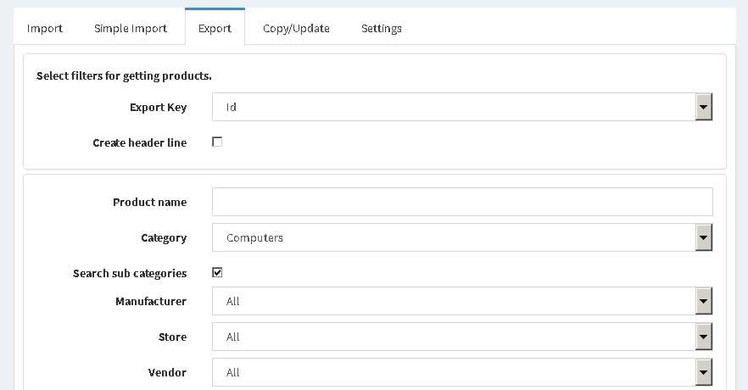The width and height of the screenshot is (748, 390).
Task: Open the Simple Import tab
Action: 131,29
